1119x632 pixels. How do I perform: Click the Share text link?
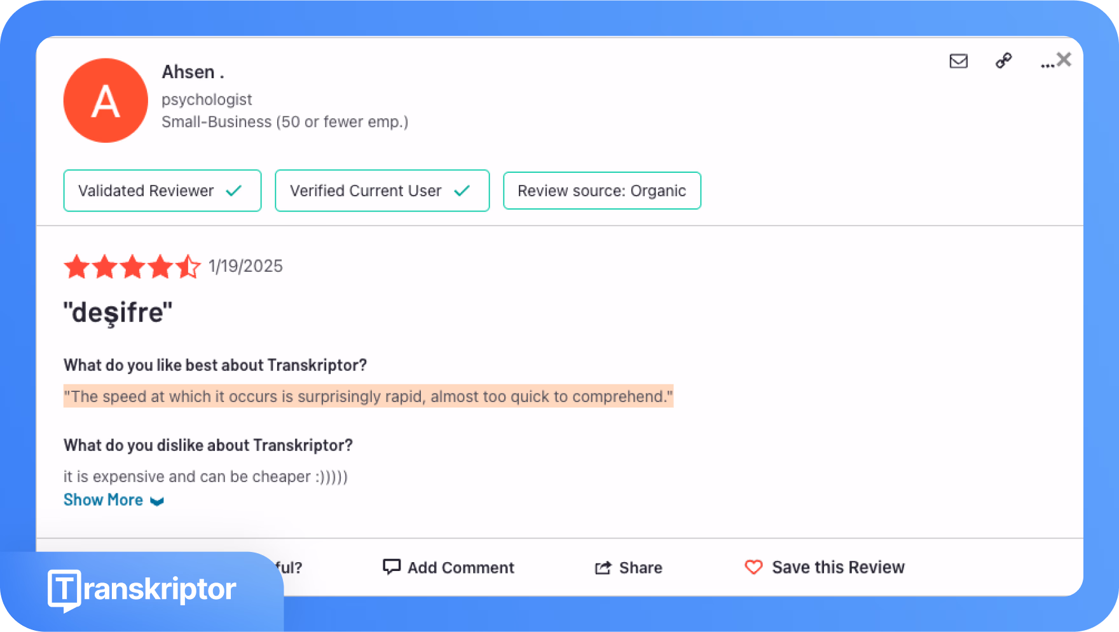641,567
